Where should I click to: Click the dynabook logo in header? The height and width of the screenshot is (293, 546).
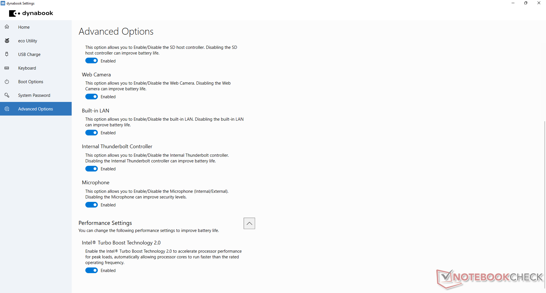point(31,13)
